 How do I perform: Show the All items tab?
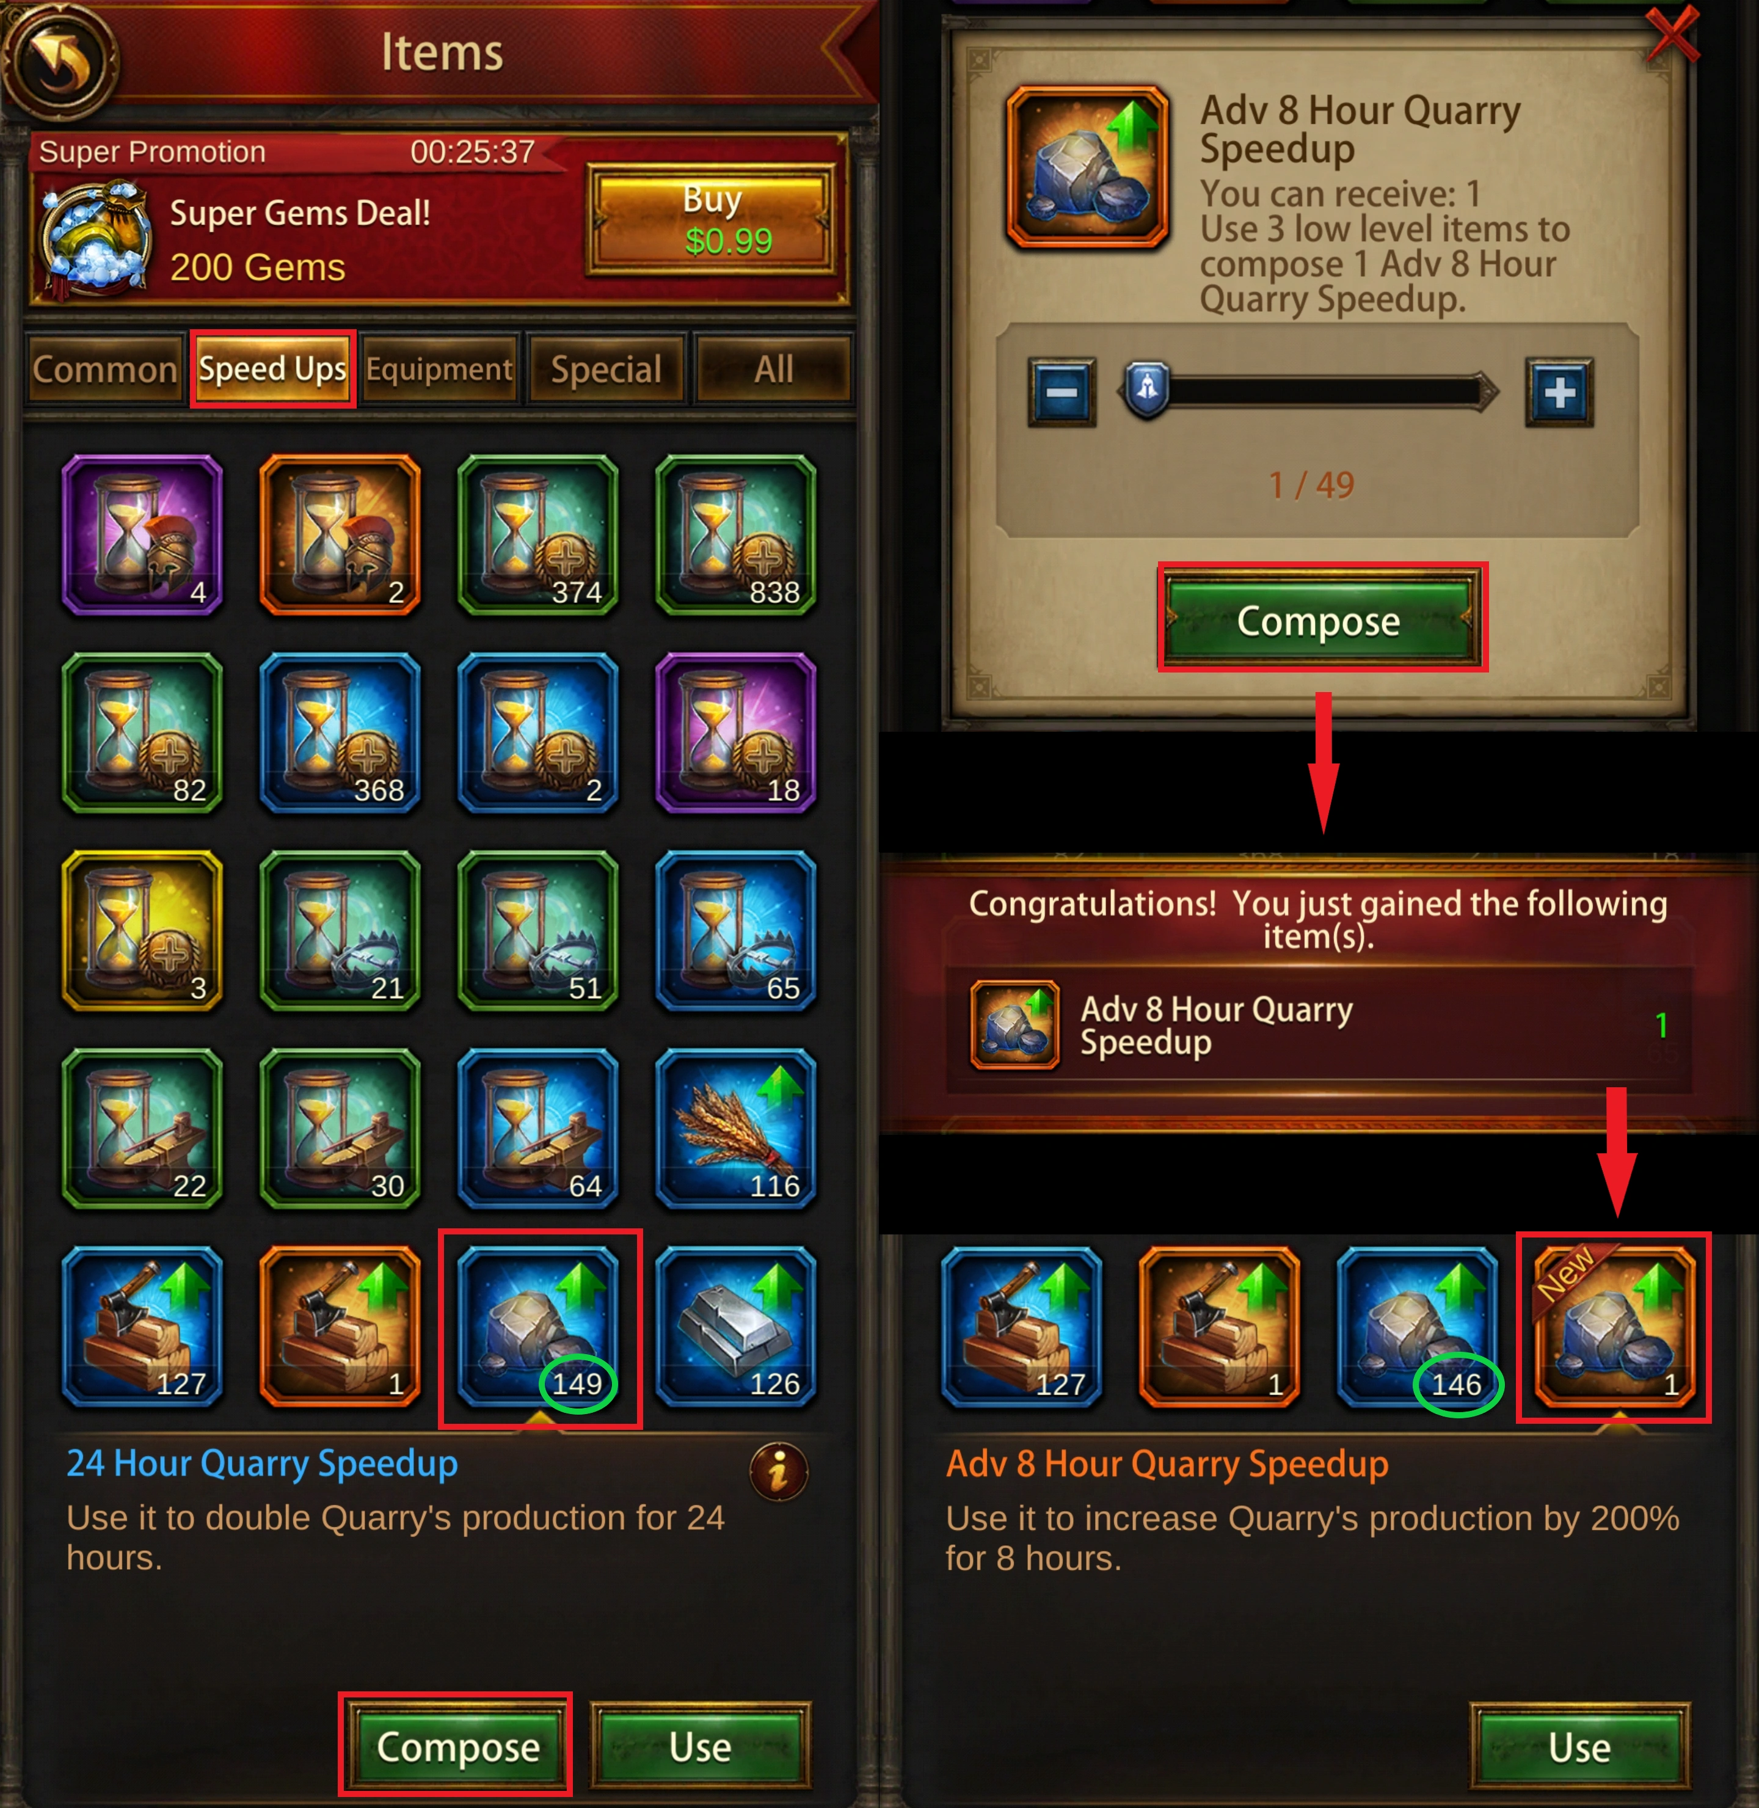click(x=773, y=370)
